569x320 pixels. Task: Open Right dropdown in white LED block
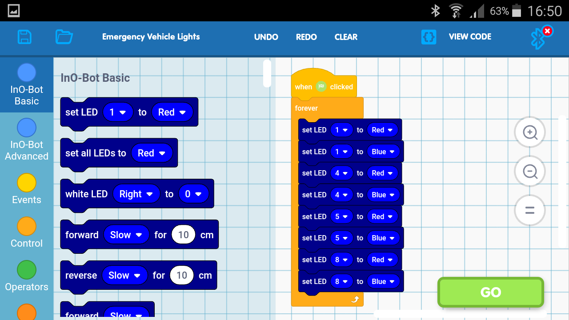point(136,194)
